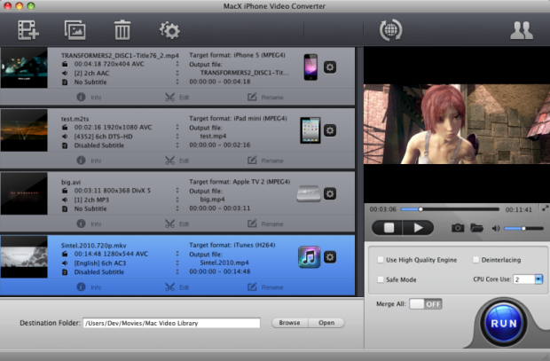Screen dimensions: 550x361
Task: Click the Destination Folder path field
Action: coord(171,323)
